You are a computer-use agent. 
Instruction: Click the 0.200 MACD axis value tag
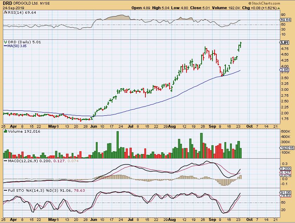click(286, 169)
